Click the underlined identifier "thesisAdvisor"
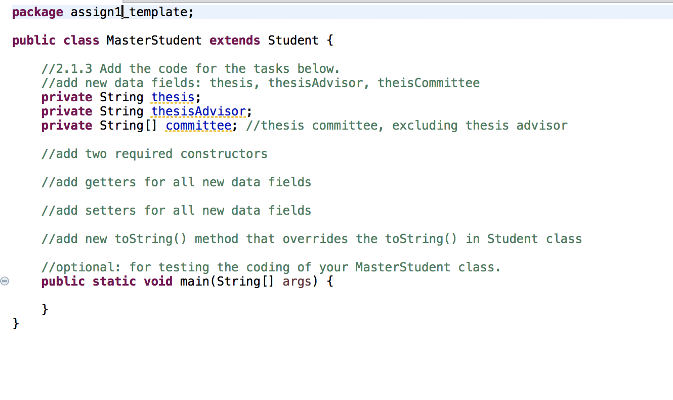Viewport: 673px width, 400px height. tap(199, 111)
